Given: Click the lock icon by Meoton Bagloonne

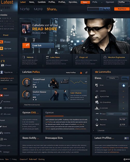Looking at the screenshot, I should click(x=105, y=57).
